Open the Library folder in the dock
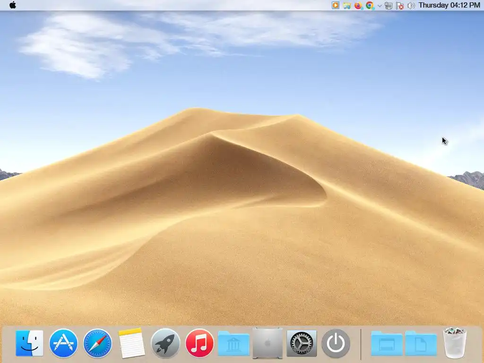The image size is (484, 363). click(233, 343)
